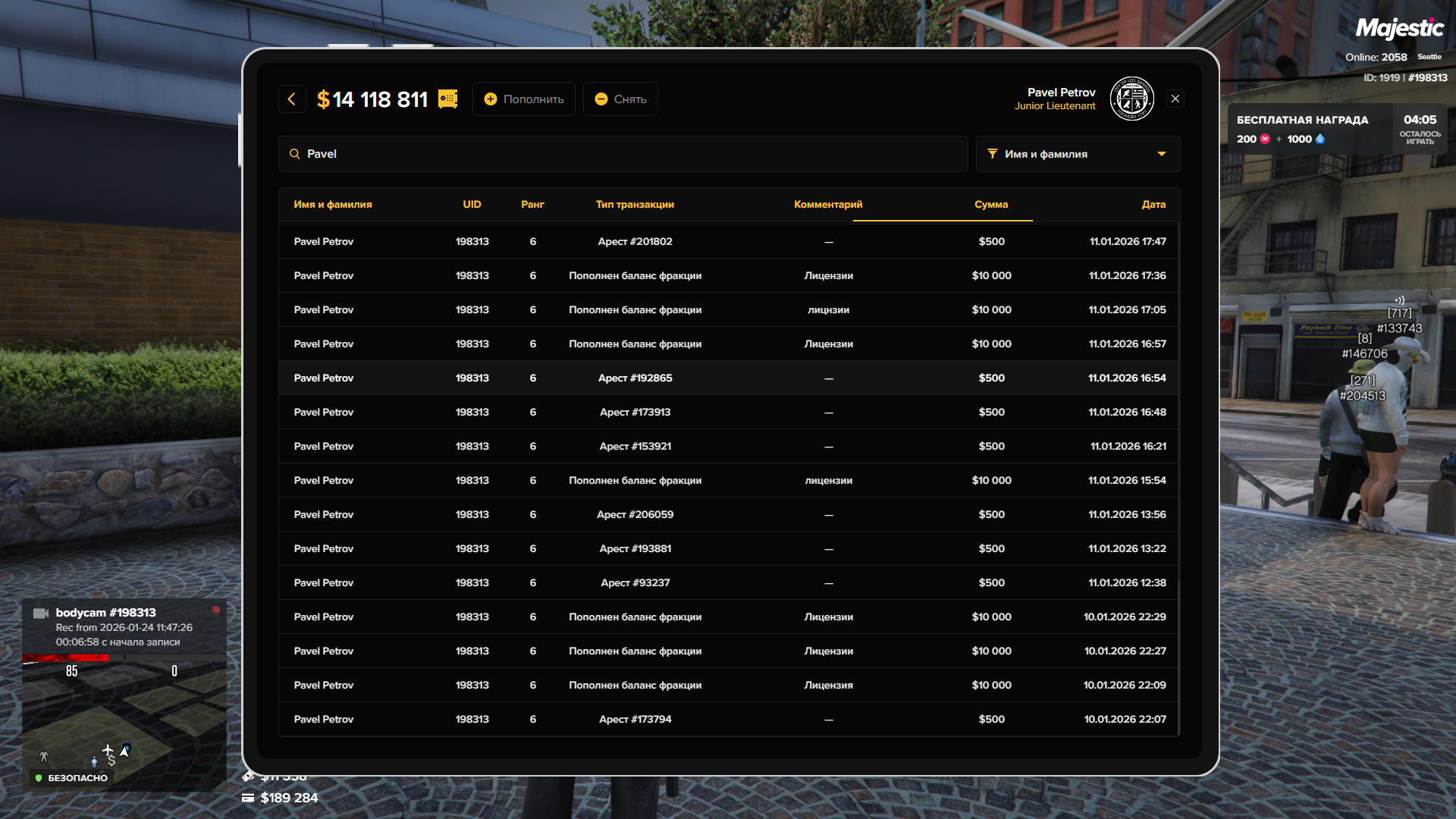
Task: Sort by Дата column header
Action: click(x=1153, y=205)
